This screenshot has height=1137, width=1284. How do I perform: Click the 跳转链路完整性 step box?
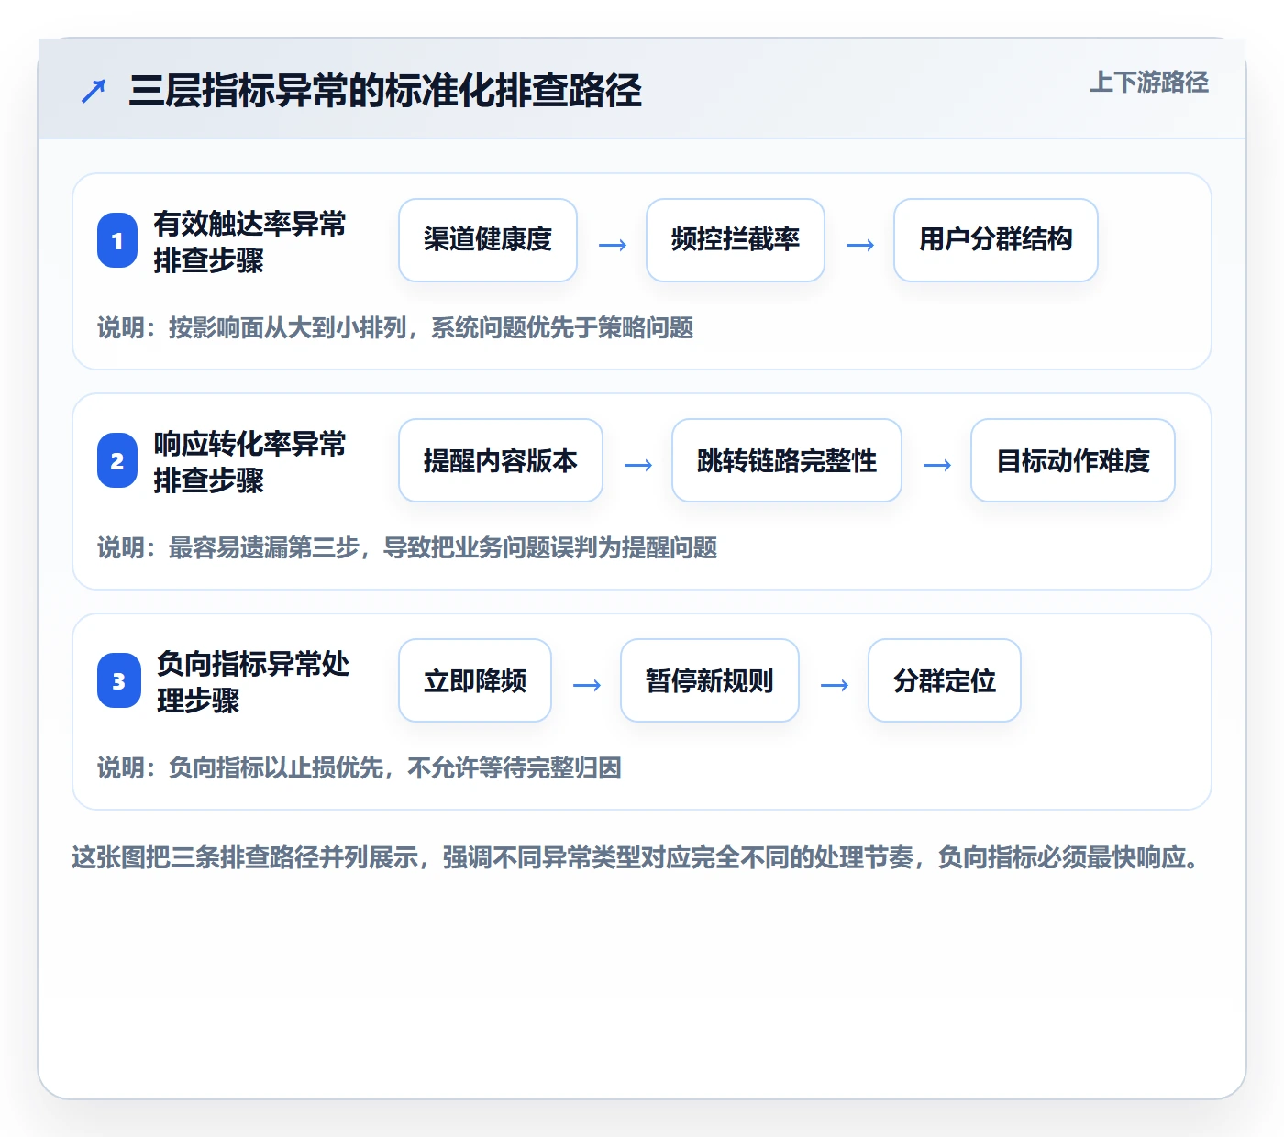coord(787,460)
